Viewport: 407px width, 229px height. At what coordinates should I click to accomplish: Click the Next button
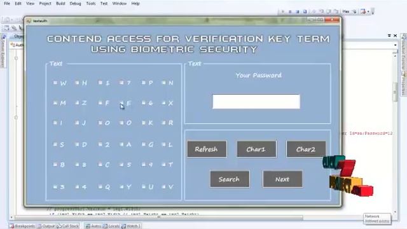pos(282,179)
